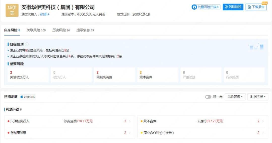
Task: Download the report via 下载报告
Action: (x=256, y=7)
